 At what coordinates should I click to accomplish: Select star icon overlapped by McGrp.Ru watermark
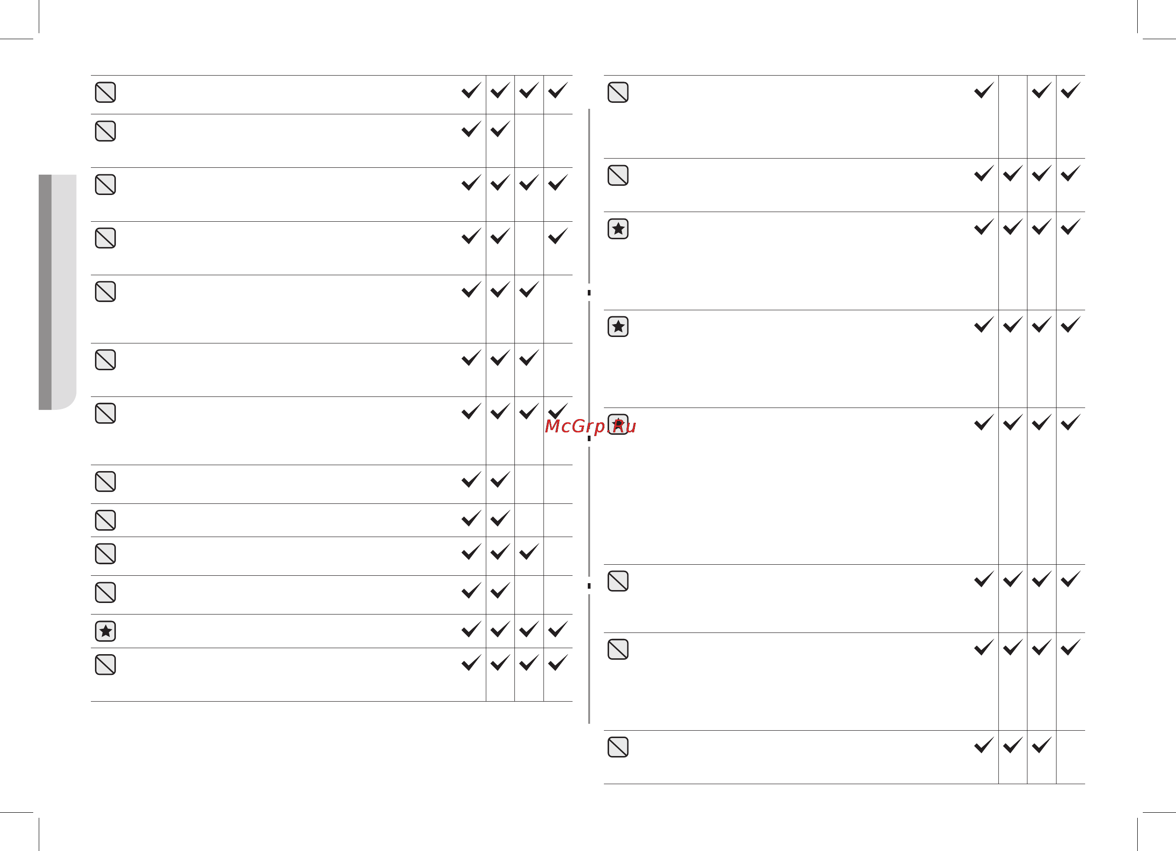618,425
